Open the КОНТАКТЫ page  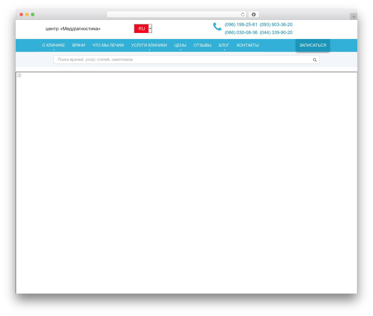[248, 45]
